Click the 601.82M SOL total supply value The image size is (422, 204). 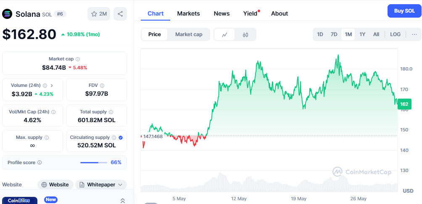(x=97, y=120)
